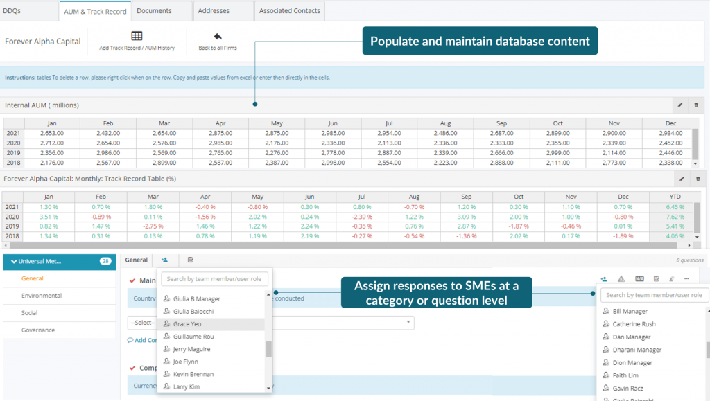The height and width of the screenshot is (401, 710).
Task: Open the Associated Contacts tab
Action: (289, 10)
